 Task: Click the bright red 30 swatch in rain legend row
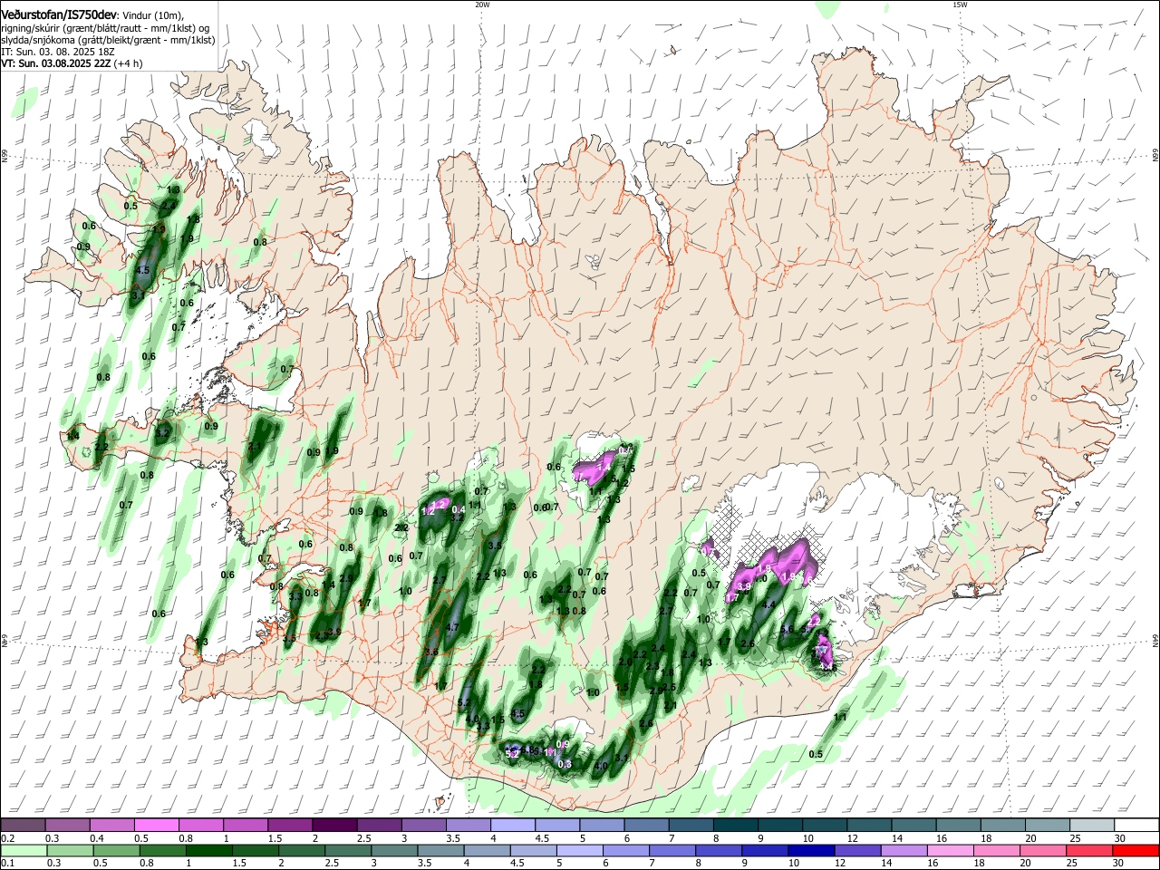(1136, 850)
